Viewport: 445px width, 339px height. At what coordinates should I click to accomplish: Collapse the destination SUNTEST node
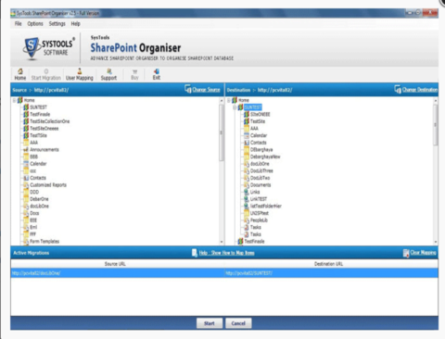coord(235,107)
